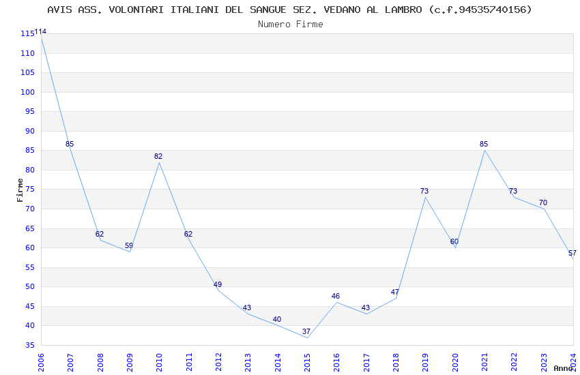
Task: Select the x-axis year 2011
Action: pyautogui.click(x=188, y=363)
